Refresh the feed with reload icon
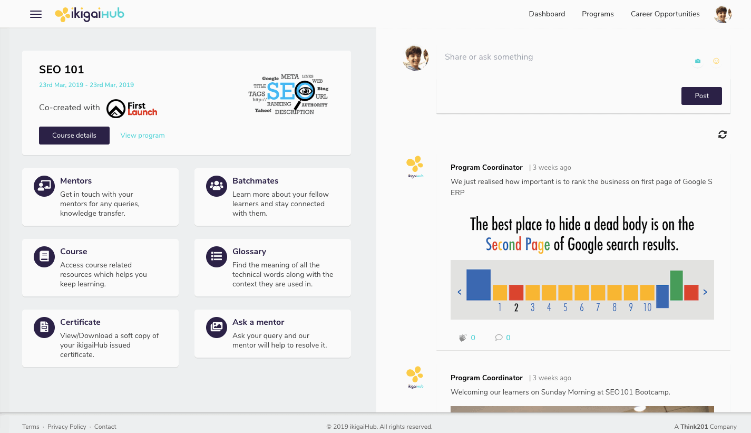The image size is (751, 433). click(x=722, y=134)
